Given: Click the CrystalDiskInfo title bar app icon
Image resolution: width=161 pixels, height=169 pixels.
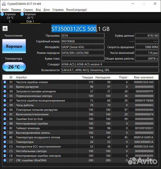Looking at the screenshot, I should pyautogui.click(x=4, y=4).
